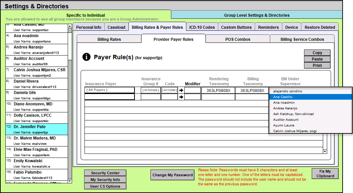
Task: Click the Change My Password button
Action: pos(173,175)
